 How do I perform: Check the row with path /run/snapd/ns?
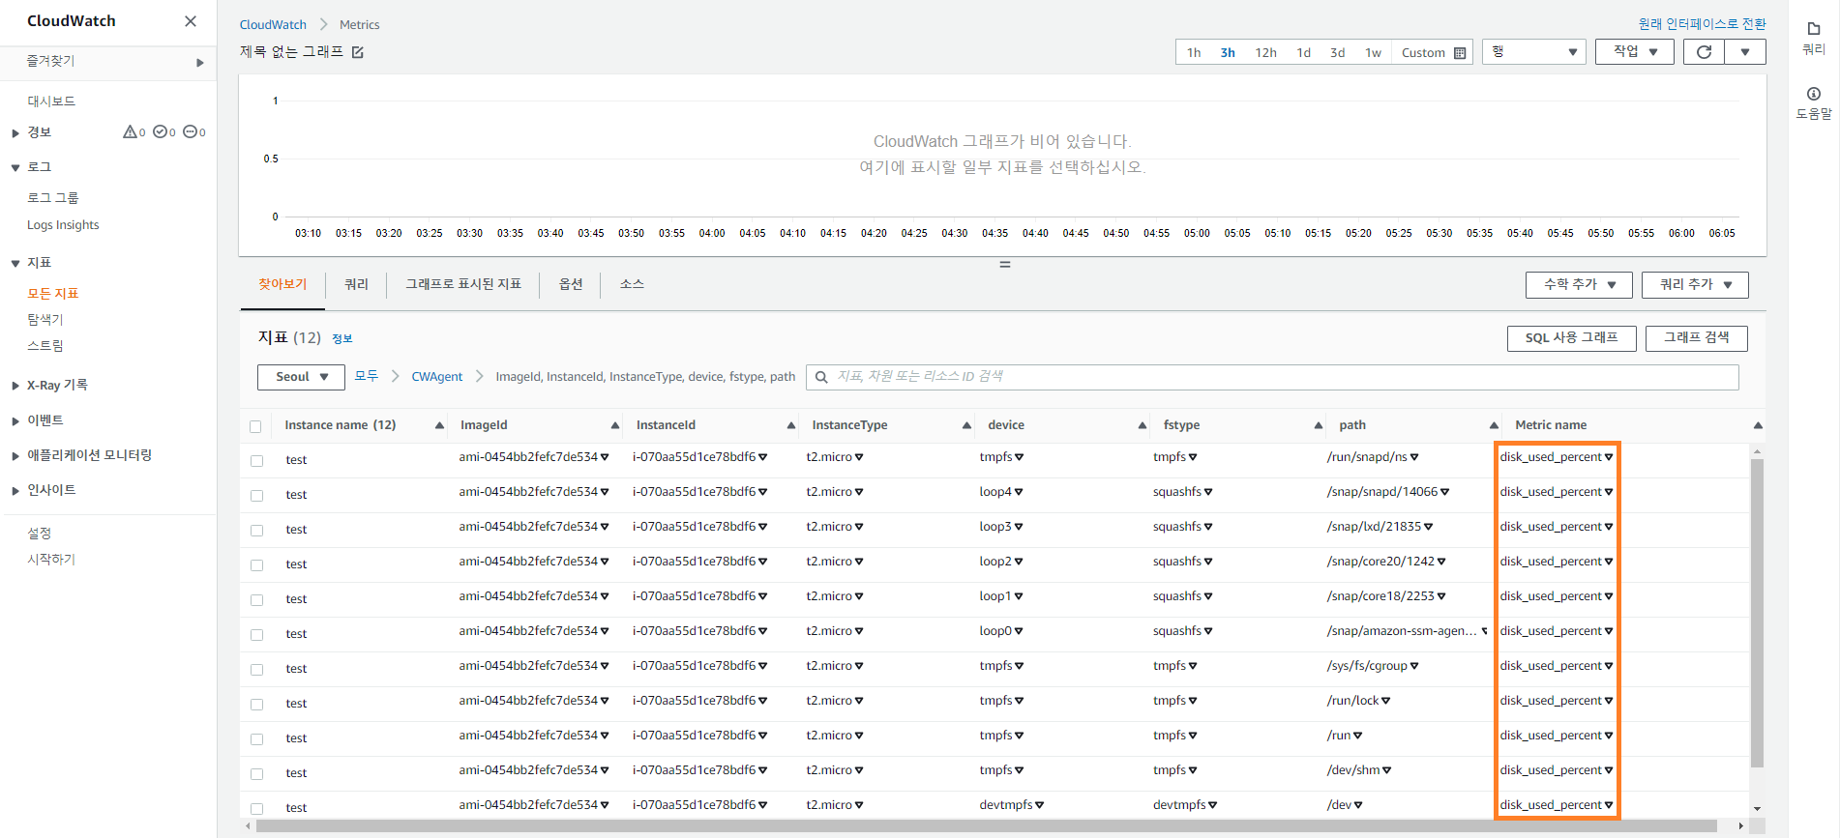point(256,461)
